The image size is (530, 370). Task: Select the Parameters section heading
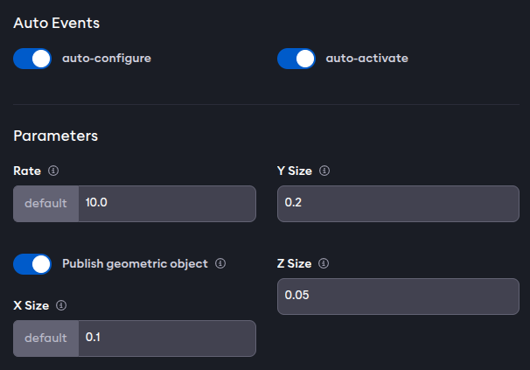56,136
